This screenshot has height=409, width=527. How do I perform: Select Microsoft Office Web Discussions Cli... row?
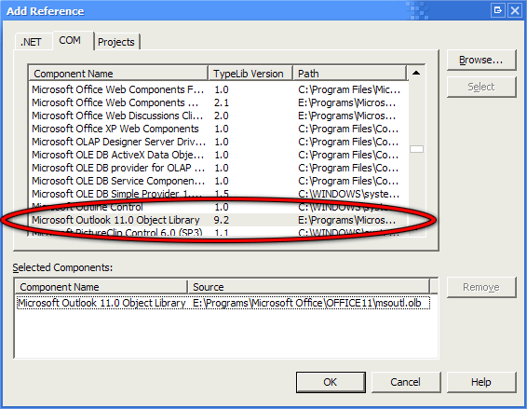(219, 116)
